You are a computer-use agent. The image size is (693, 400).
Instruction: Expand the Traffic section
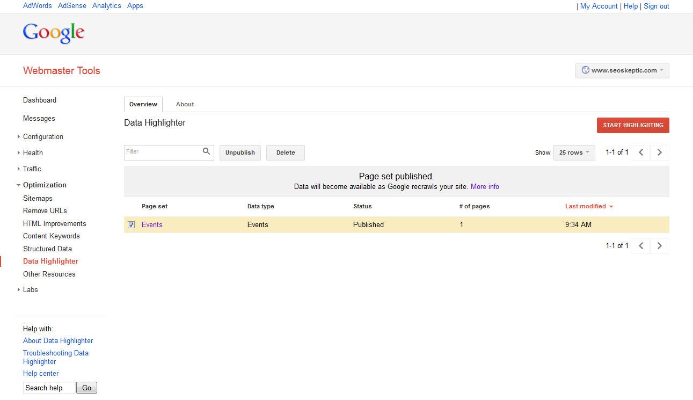pos(19,169)
